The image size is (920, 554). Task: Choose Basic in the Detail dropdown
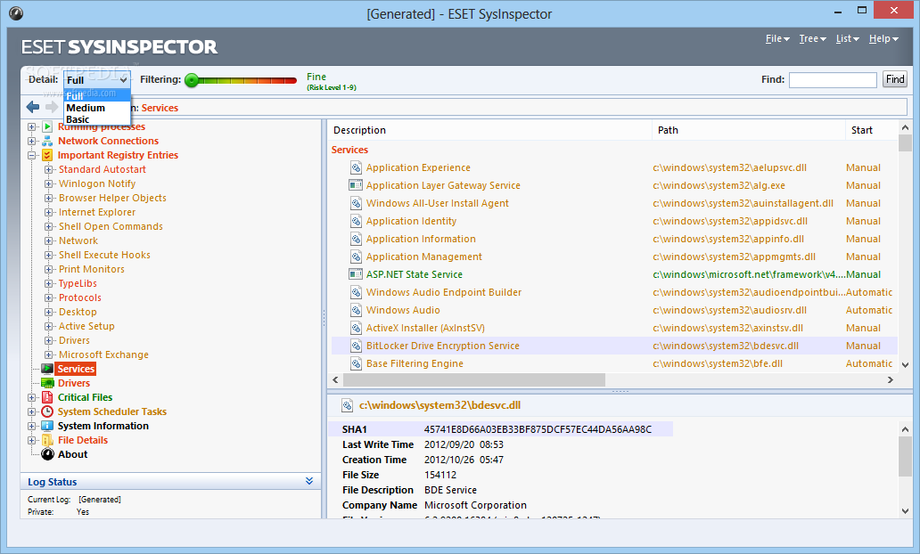(x=97, y=119)
